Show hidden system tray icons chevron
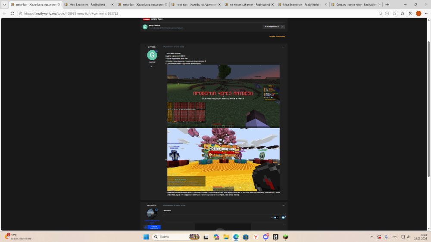The image size is (431, 242). 372,237
